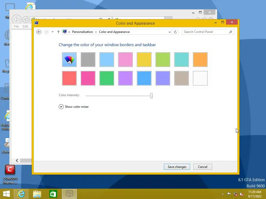266x199 pixels.
Task: Pick the red color swatch
Action: click(x=69, y=78)
